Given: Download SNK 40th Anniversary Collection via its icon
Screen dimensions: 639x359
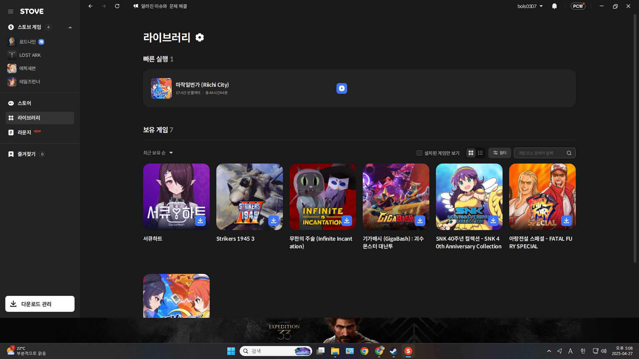Looking at the screenshot, I should (493, 220).
